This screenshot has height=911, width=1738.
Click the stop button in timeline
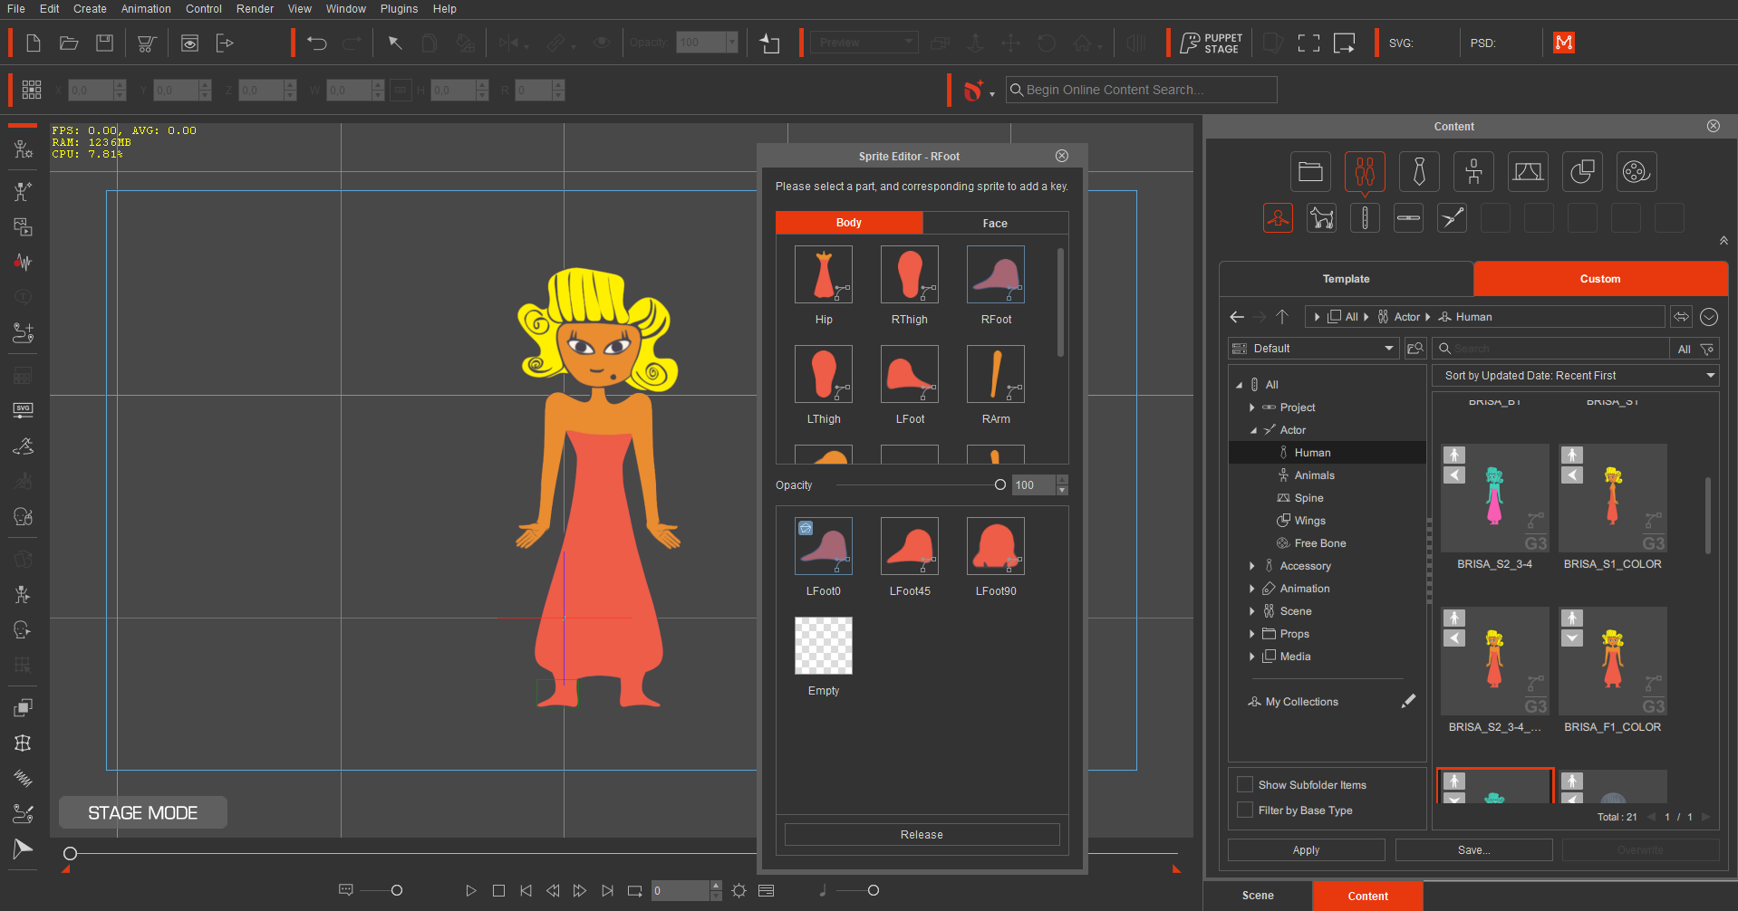498,891
